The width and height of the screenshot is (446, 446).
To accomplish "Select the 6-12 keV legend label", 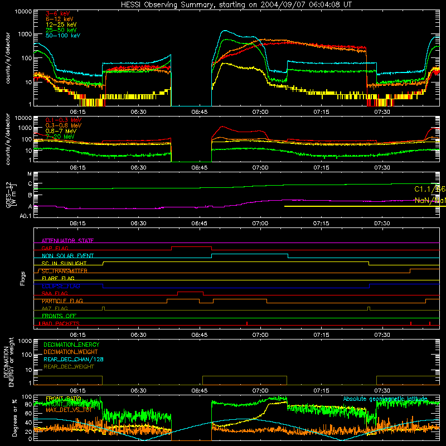I will point(60,19).
